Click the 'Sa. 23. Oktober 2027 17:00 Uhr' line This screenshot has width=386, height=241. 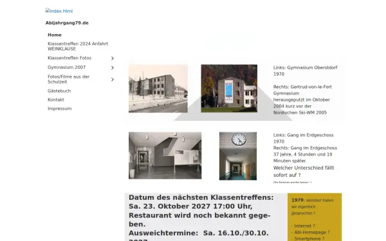tap(190, 206)
